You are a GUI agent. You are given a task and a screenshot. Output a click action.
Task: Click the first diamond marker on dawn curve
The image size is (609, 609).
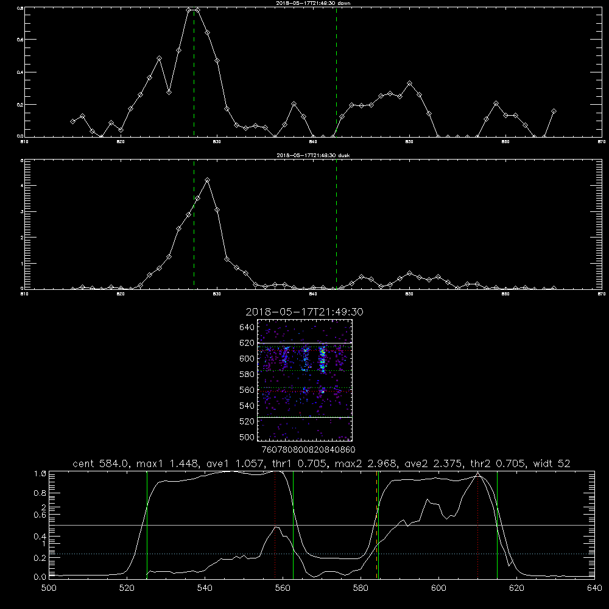click(x=72, y=122)
